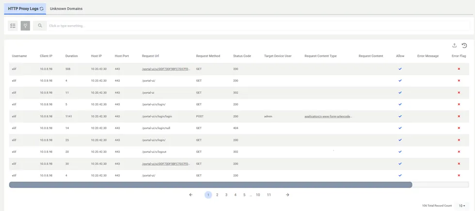The height and width of the screenshot is (211, 475).
Task: Select current page 1 in pagination
Action: click(x=208, y=195)
